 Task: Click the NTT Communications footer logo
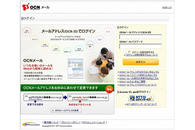pyautogui.click(x=31, y=124)
